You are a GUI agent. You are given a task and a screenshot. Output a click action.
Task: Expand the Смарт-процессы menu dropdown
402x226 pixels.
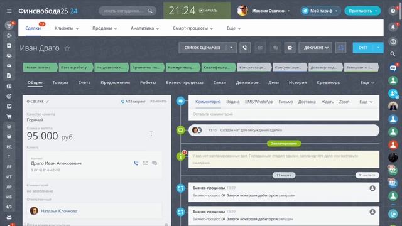(193, 28)
